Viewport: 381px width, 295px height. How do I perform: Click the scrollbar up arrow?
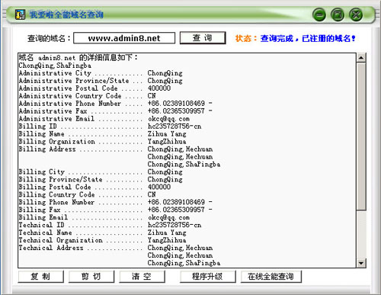click(x=361, y=58)
